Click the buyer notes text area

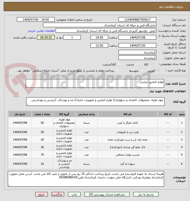click(86, 179)
